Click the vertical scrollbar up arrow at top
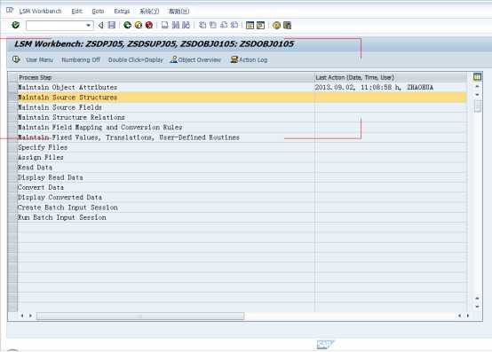The image size is (492, 352). 477,86
